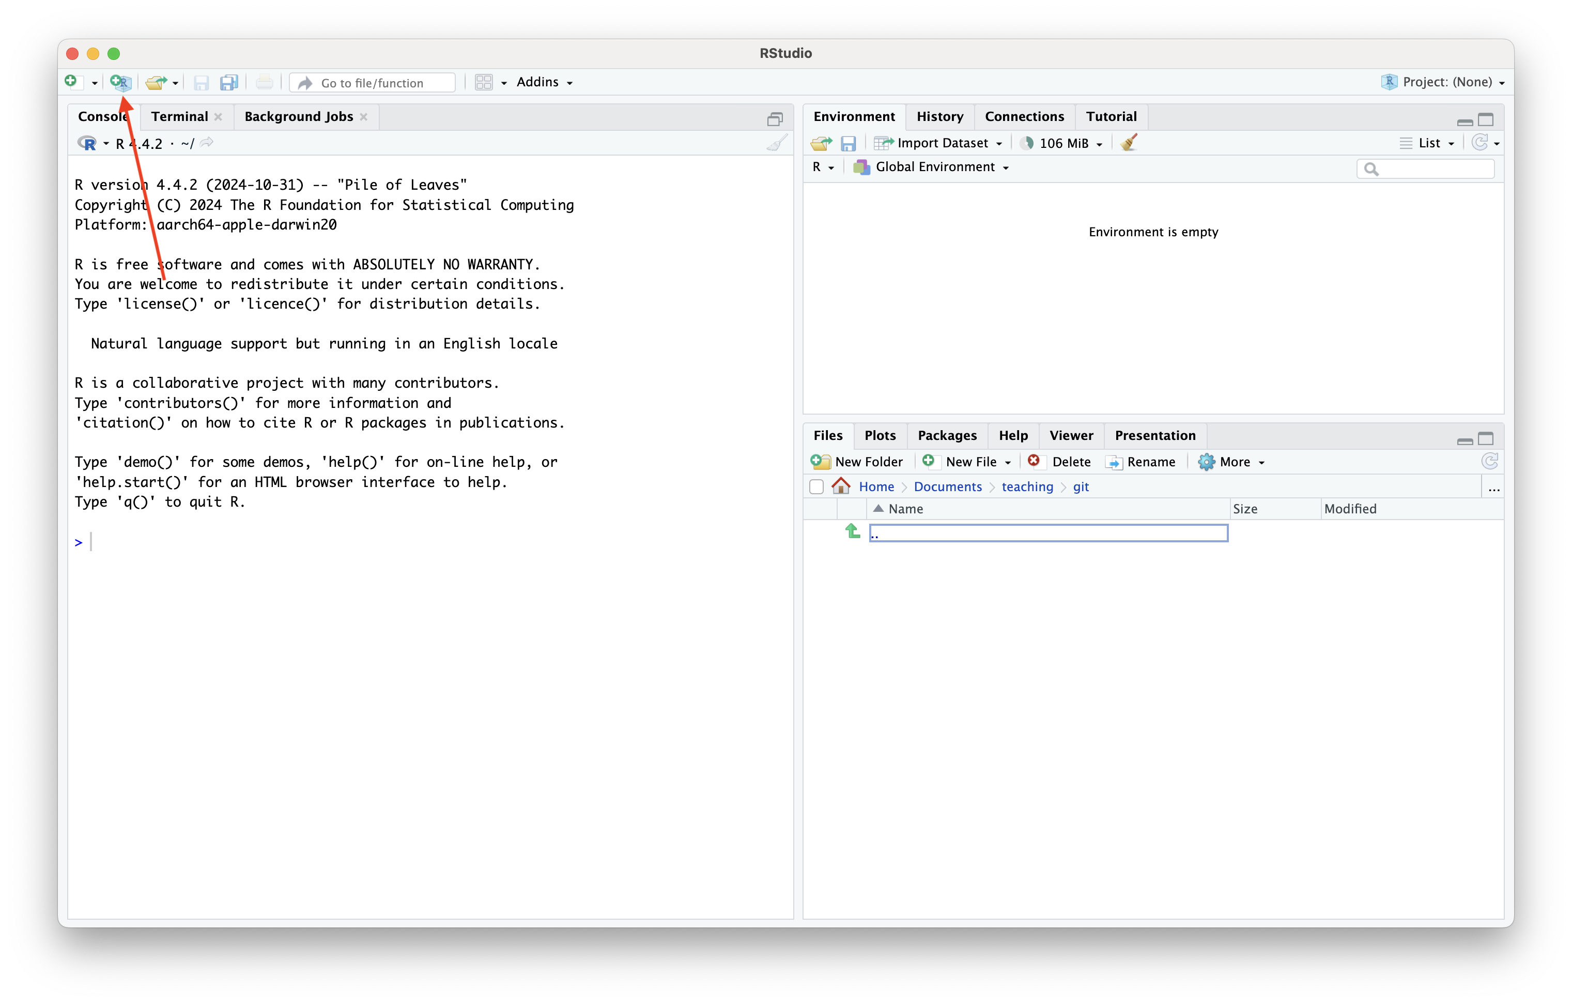The width and height of the screenshot is (1572, 1004).
Task: Click the Open File folder icon in toolbar
Action: (156, 82)
